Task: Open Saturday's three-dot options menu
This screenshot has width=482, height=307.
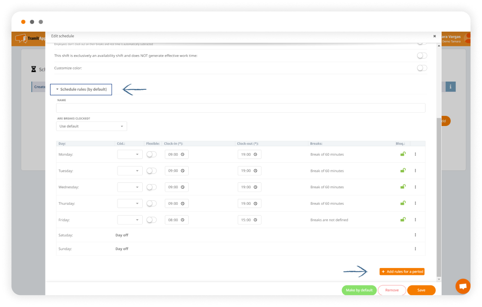Action: pos(415,235)
